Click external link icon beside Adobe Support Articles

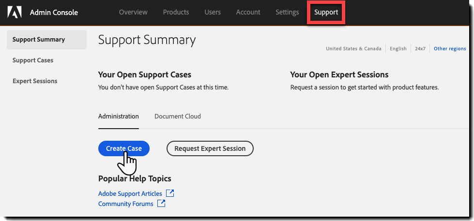170,193
